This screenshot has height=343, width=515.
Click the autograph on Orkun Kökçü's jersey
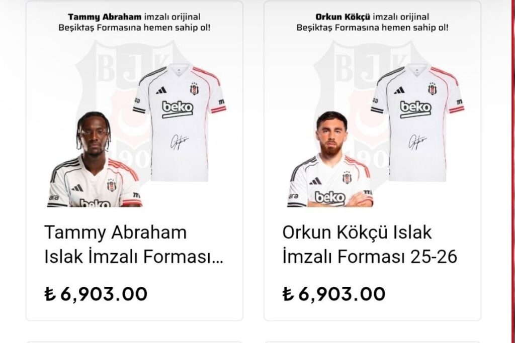coord(417,141)
